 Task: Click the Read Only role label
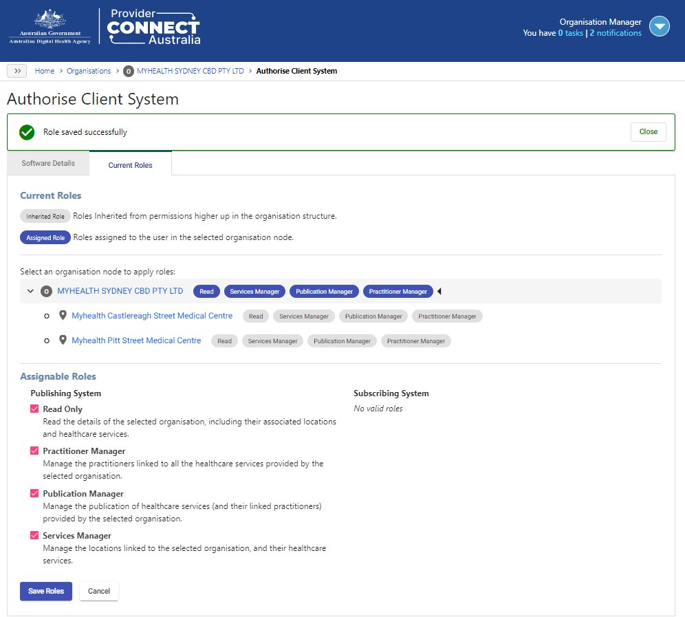pos(63,409)
